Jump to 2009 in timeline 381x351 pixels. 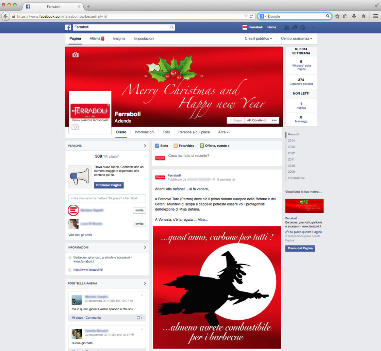tap(291, 172)
